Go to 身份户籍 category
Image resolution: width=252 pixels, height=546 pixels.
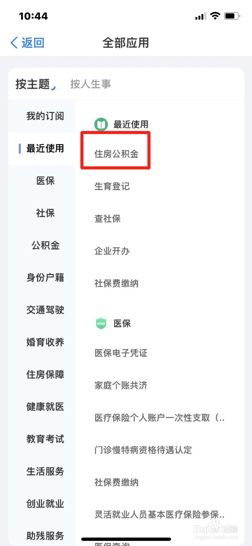(45, 277)
